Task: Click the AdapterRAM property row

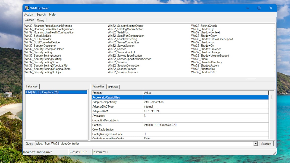Action: [180, 111]
